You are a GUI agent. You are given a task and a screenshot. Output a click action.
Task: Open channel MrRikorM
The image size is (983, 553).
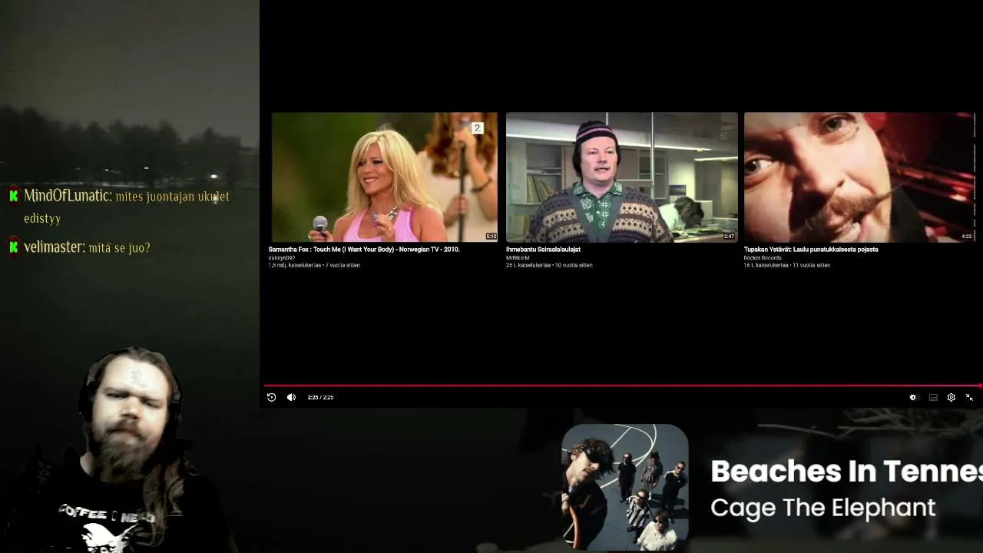[518, 258]
